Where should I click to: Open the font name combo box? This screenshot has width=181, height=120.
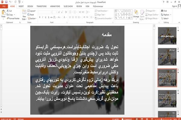pos(45,12)
